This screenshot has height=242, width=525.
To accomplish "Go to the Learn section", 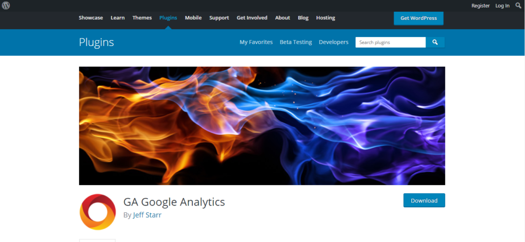I will pos(117,18).
